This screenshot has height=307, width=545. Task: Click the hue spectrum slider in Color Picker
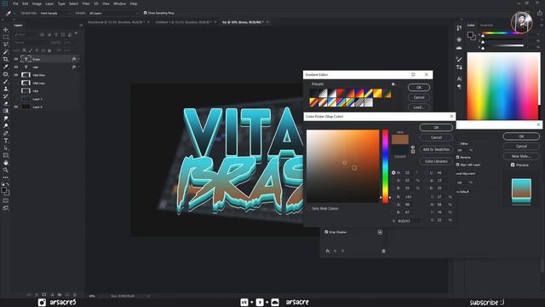[x=385, y=166]
